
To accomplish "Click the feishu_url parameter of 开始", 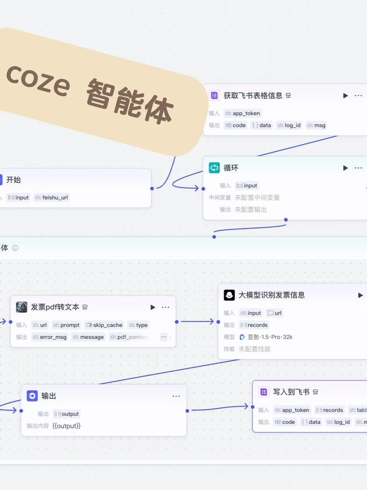I will point(52,197).
